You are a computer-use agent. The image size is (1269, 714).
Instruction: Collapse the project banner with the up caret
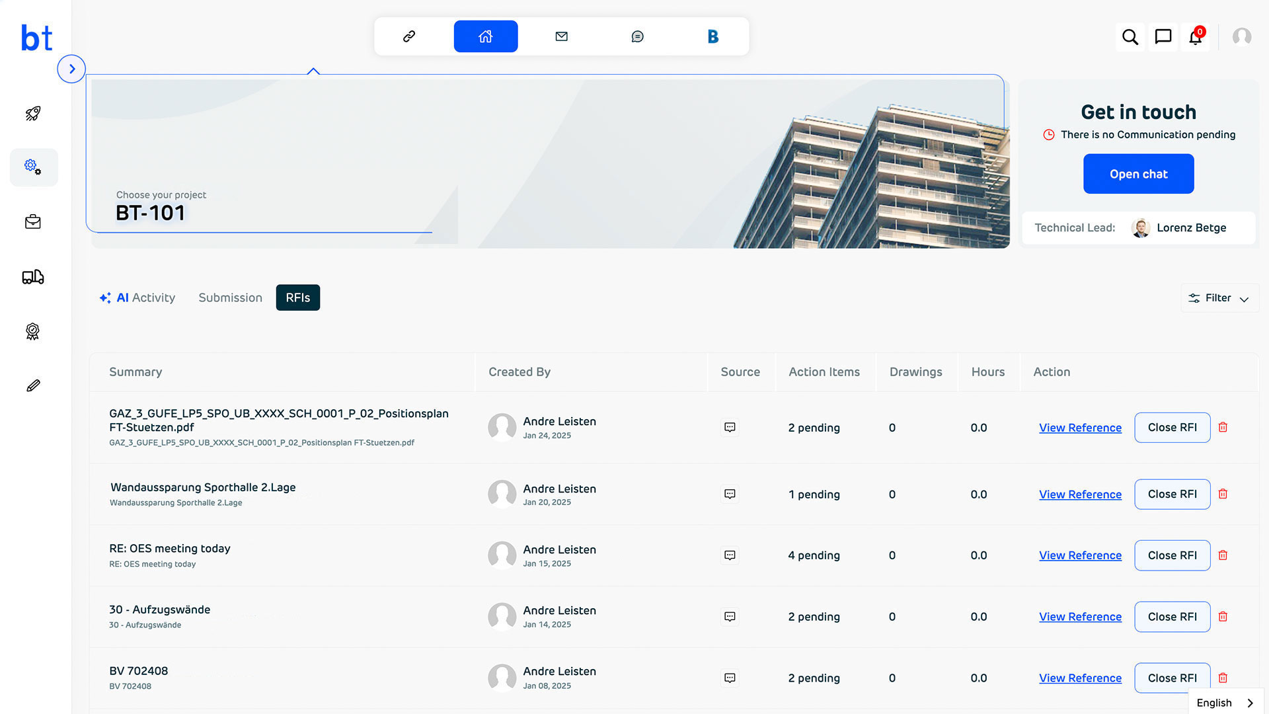313,71
